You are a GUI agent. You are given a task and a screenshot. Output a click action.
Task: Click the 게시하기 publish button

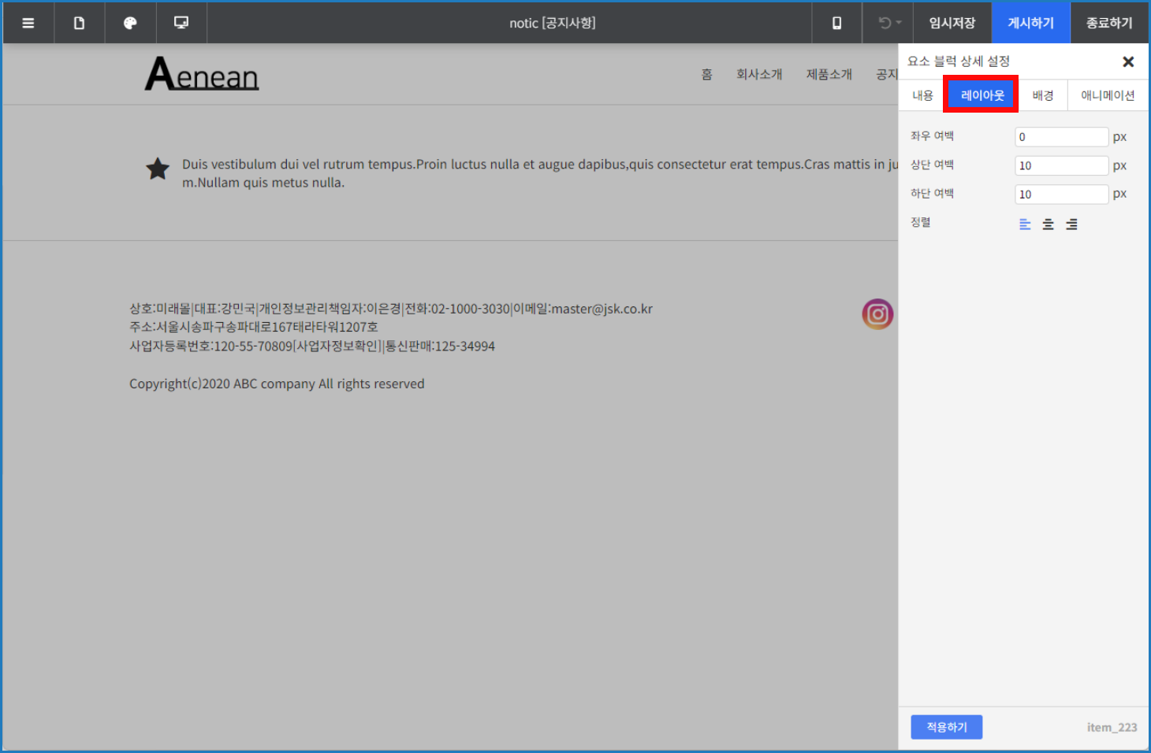coord(1030,23)
